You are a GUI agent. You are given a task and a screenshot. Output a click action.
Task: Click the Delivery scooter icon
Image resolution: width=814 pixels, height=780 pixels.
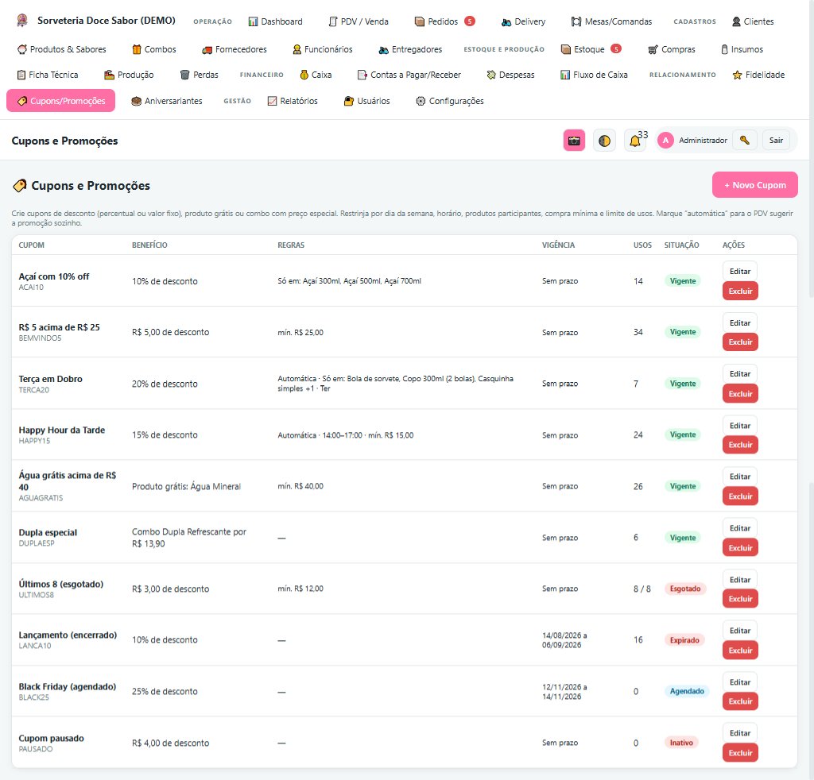[x=506, y=21]
